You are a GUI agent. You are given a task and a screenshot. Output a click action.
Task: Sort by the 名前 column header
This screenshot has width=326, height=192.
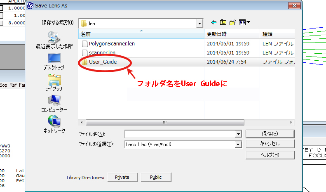[x=141, y=34]
